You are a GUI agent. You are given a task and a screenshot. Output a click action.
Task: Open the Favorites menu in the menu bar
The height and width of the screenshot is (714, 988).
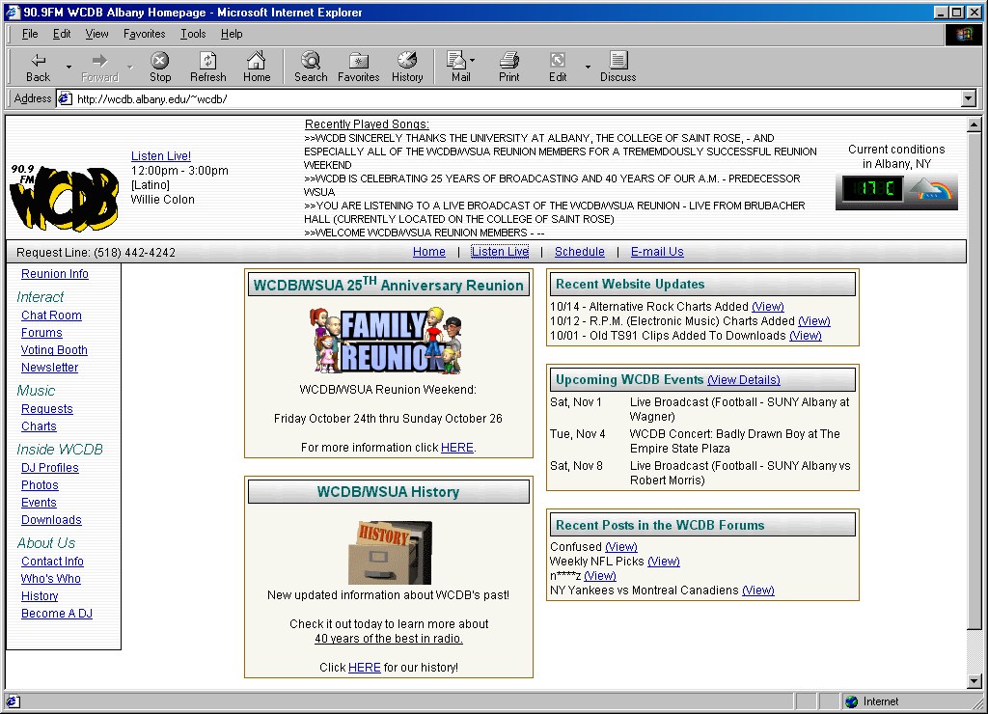tap(144, 34)
